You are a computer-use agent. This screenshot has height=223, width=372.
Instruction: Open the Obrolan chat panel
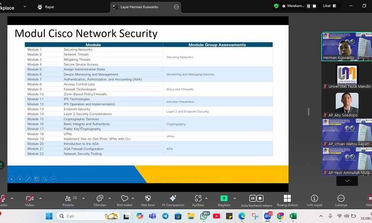click(x=100, y=201)
